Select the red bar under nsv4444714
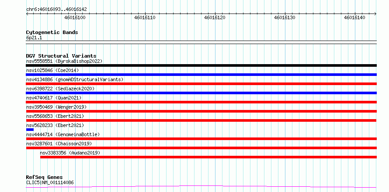Viewport: 389px width, 192px height. click(201, 139)
